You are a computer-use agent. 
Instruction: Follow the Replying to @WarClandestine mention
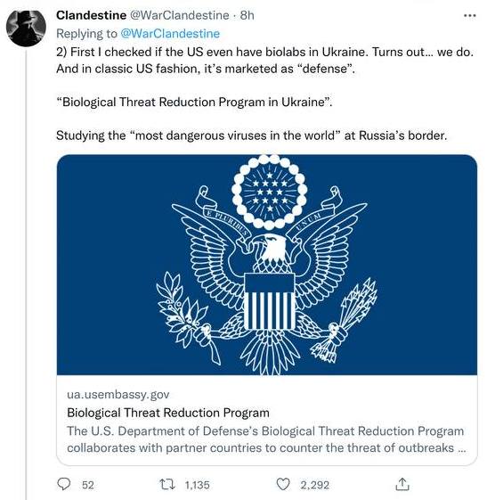(170, 34)
